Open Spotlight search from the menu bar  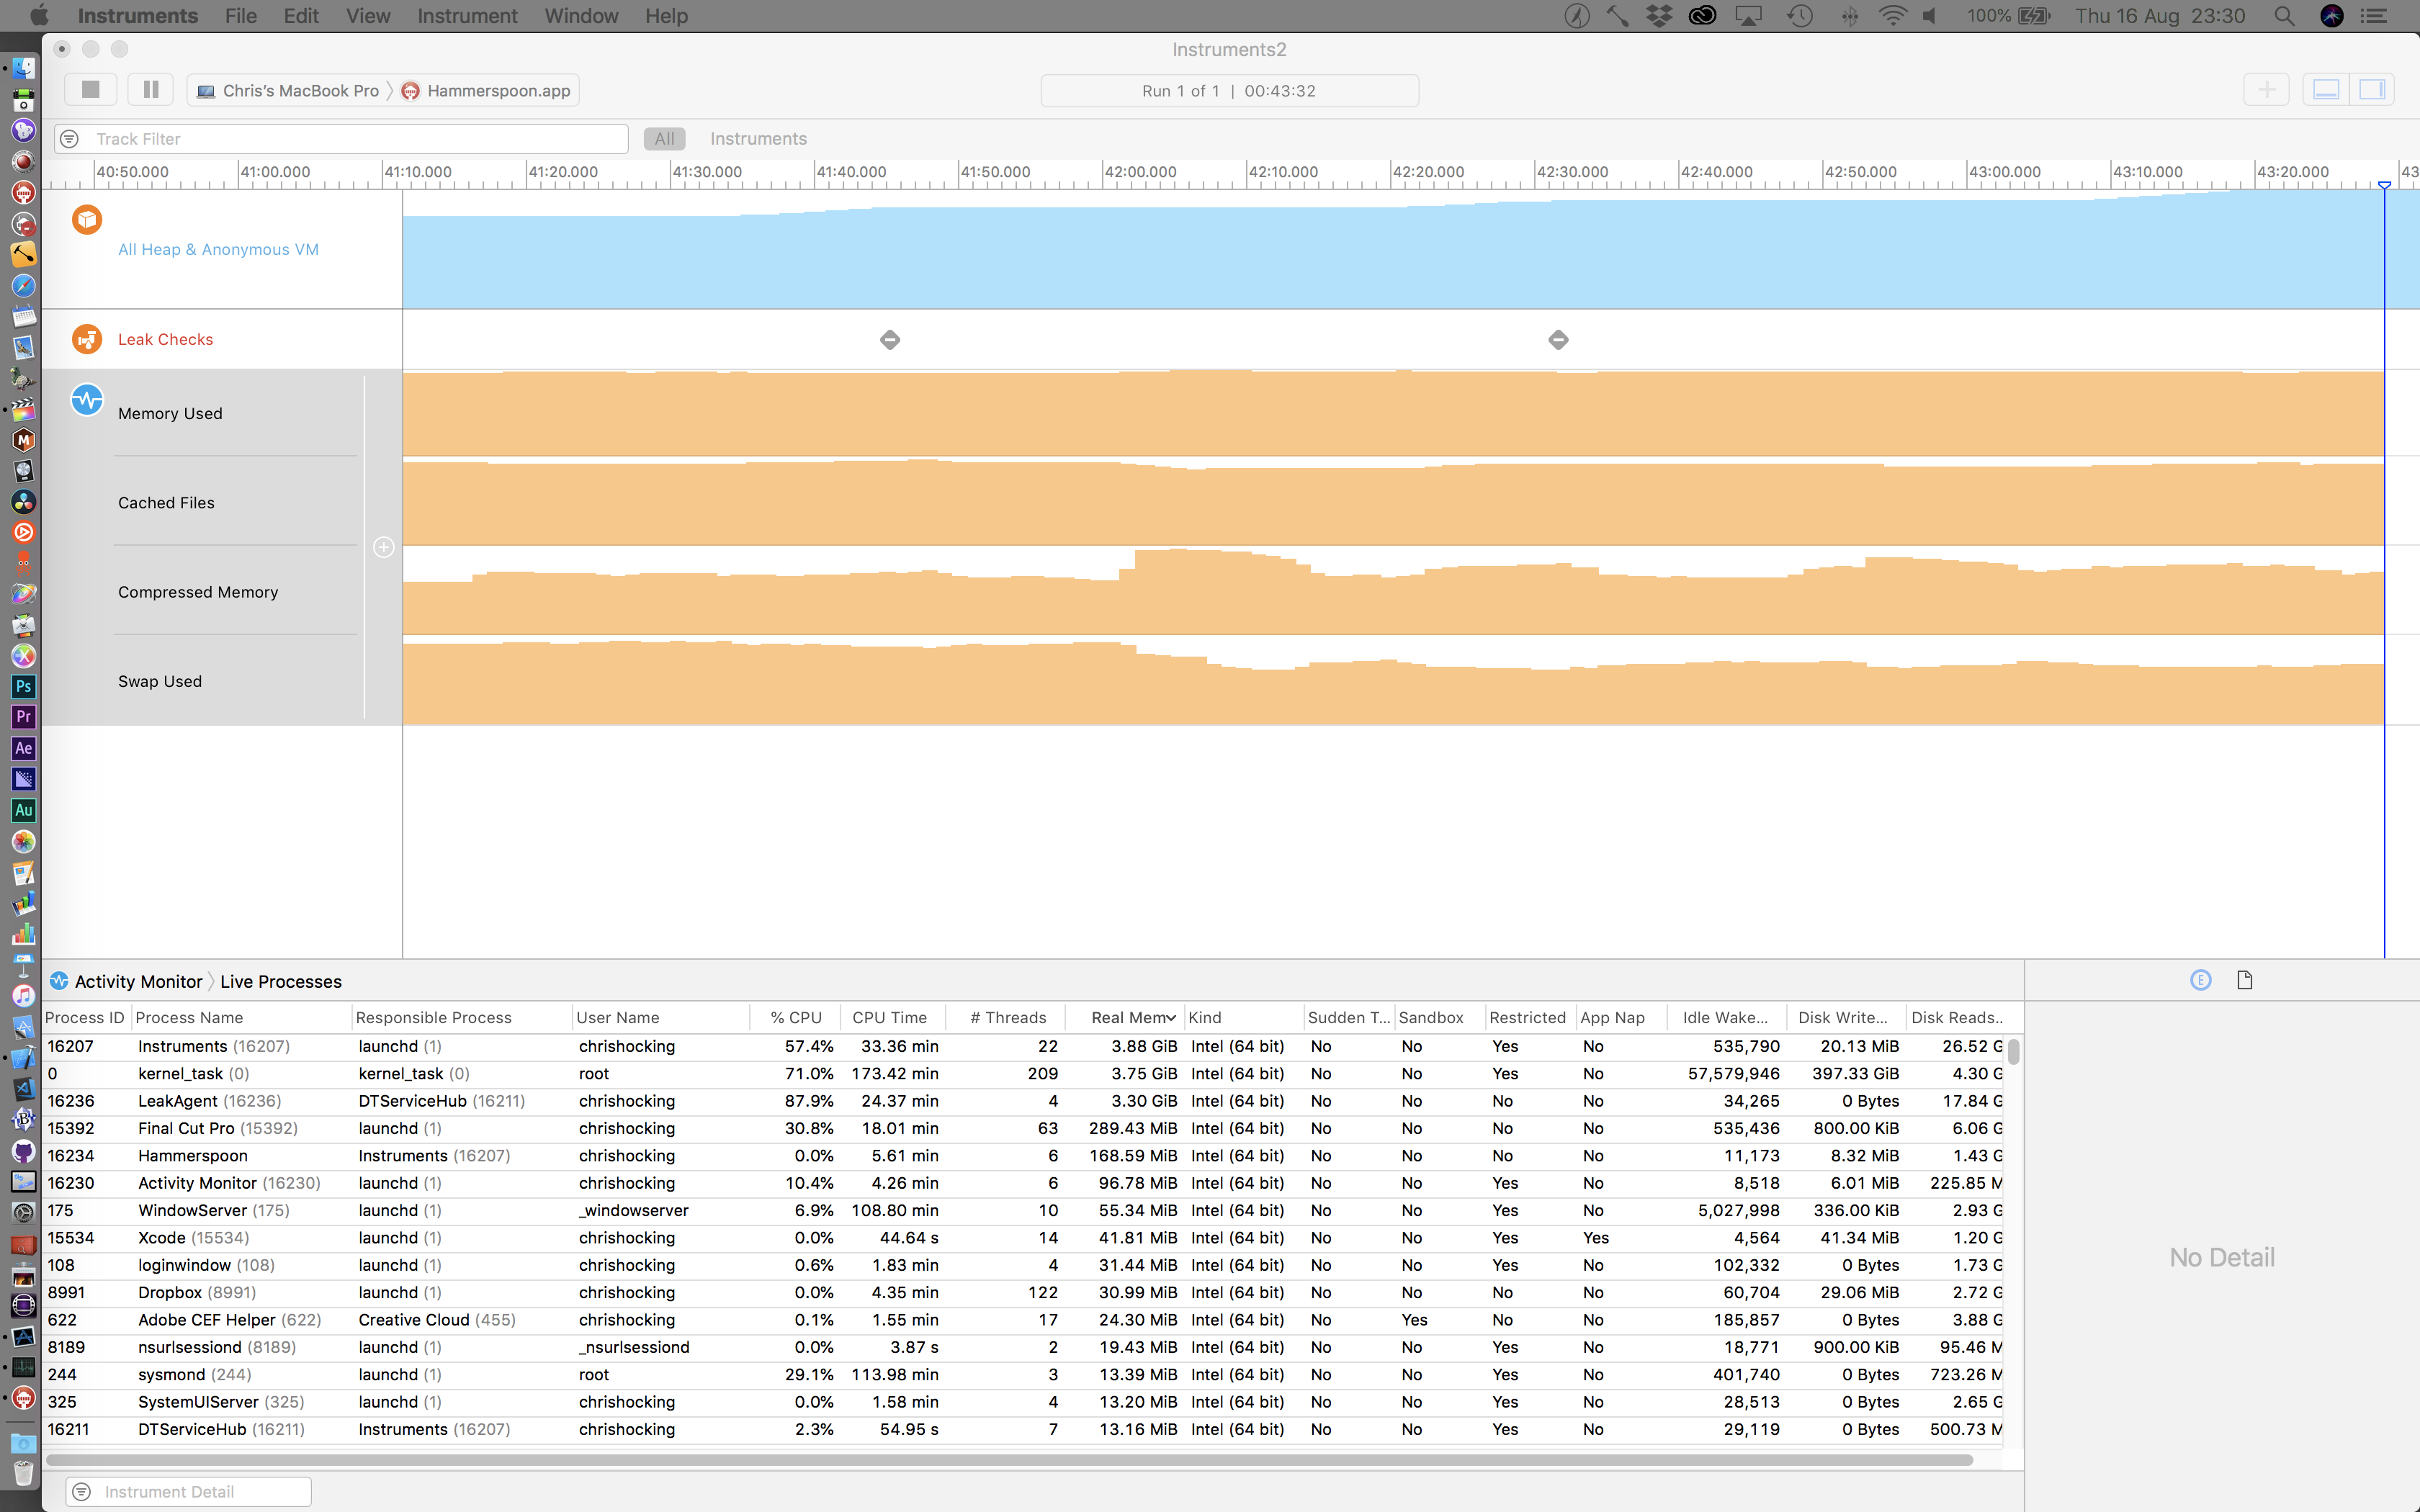point(2285,16)
